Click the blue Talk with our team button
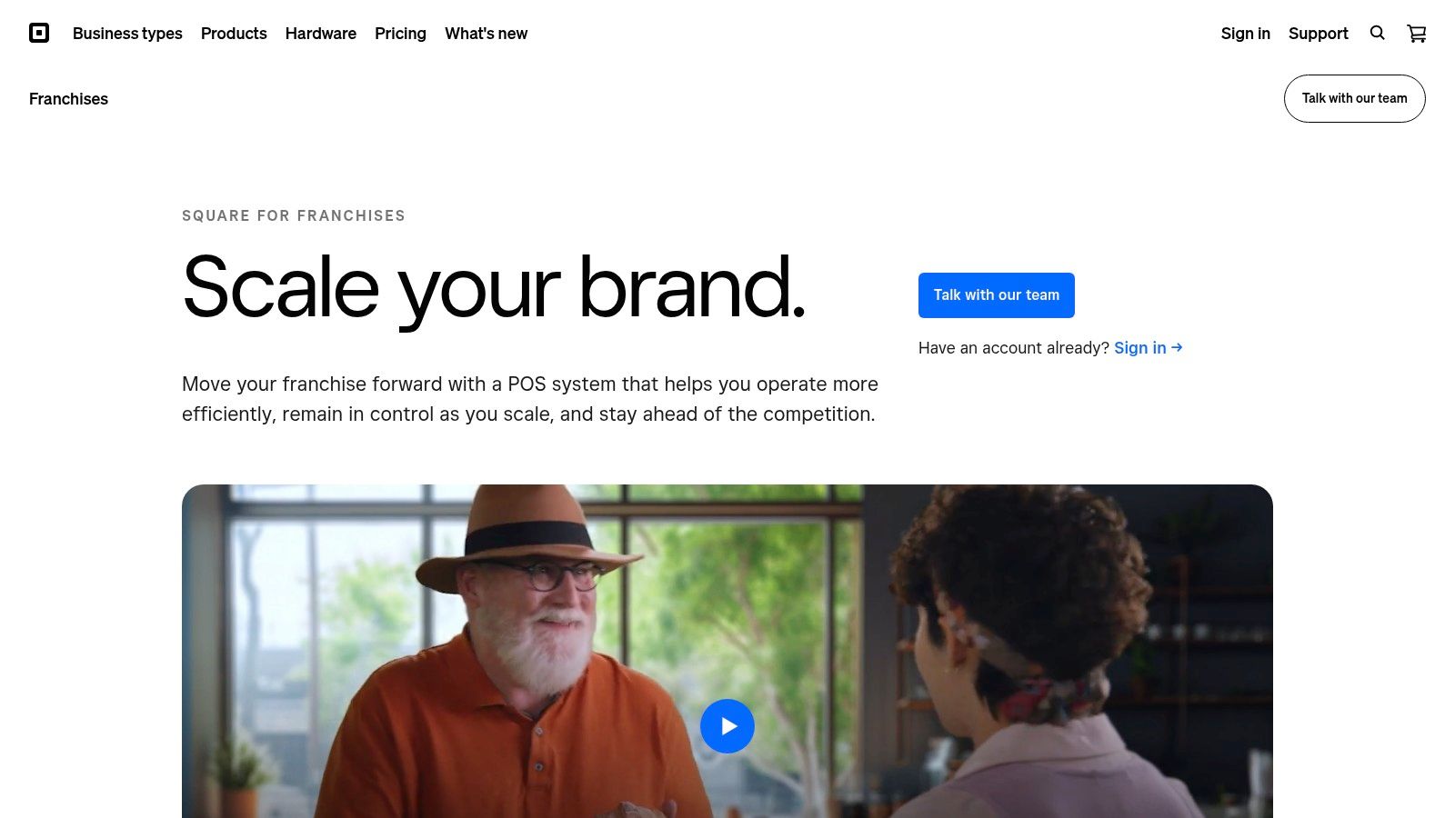 click(x=997, y=295)
